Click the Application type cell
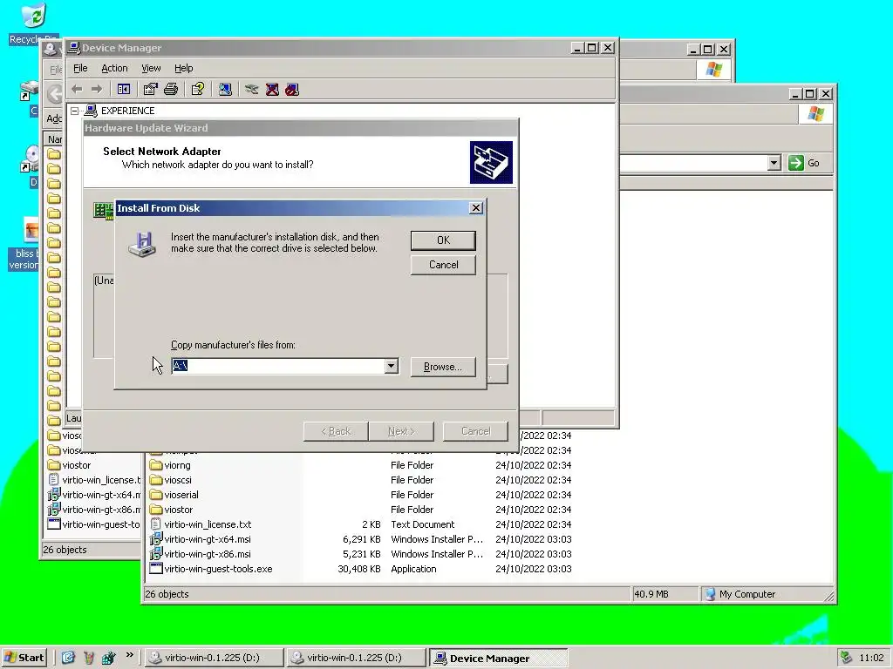The image size is (893, 669). pos(413,568)
